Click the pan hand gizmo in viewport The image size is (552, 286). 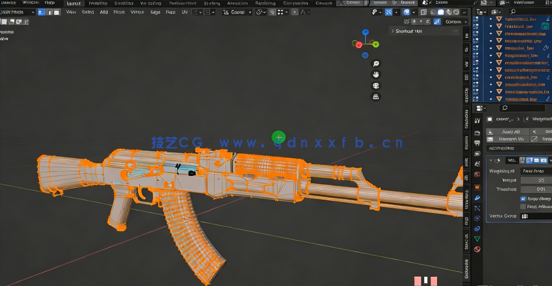[377, 75]
